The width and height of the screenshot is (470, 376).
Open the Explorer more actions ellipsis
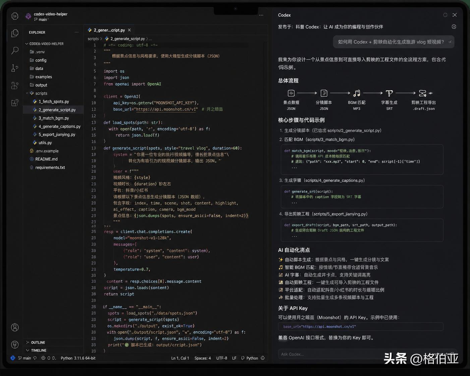(x=76, y=33)
